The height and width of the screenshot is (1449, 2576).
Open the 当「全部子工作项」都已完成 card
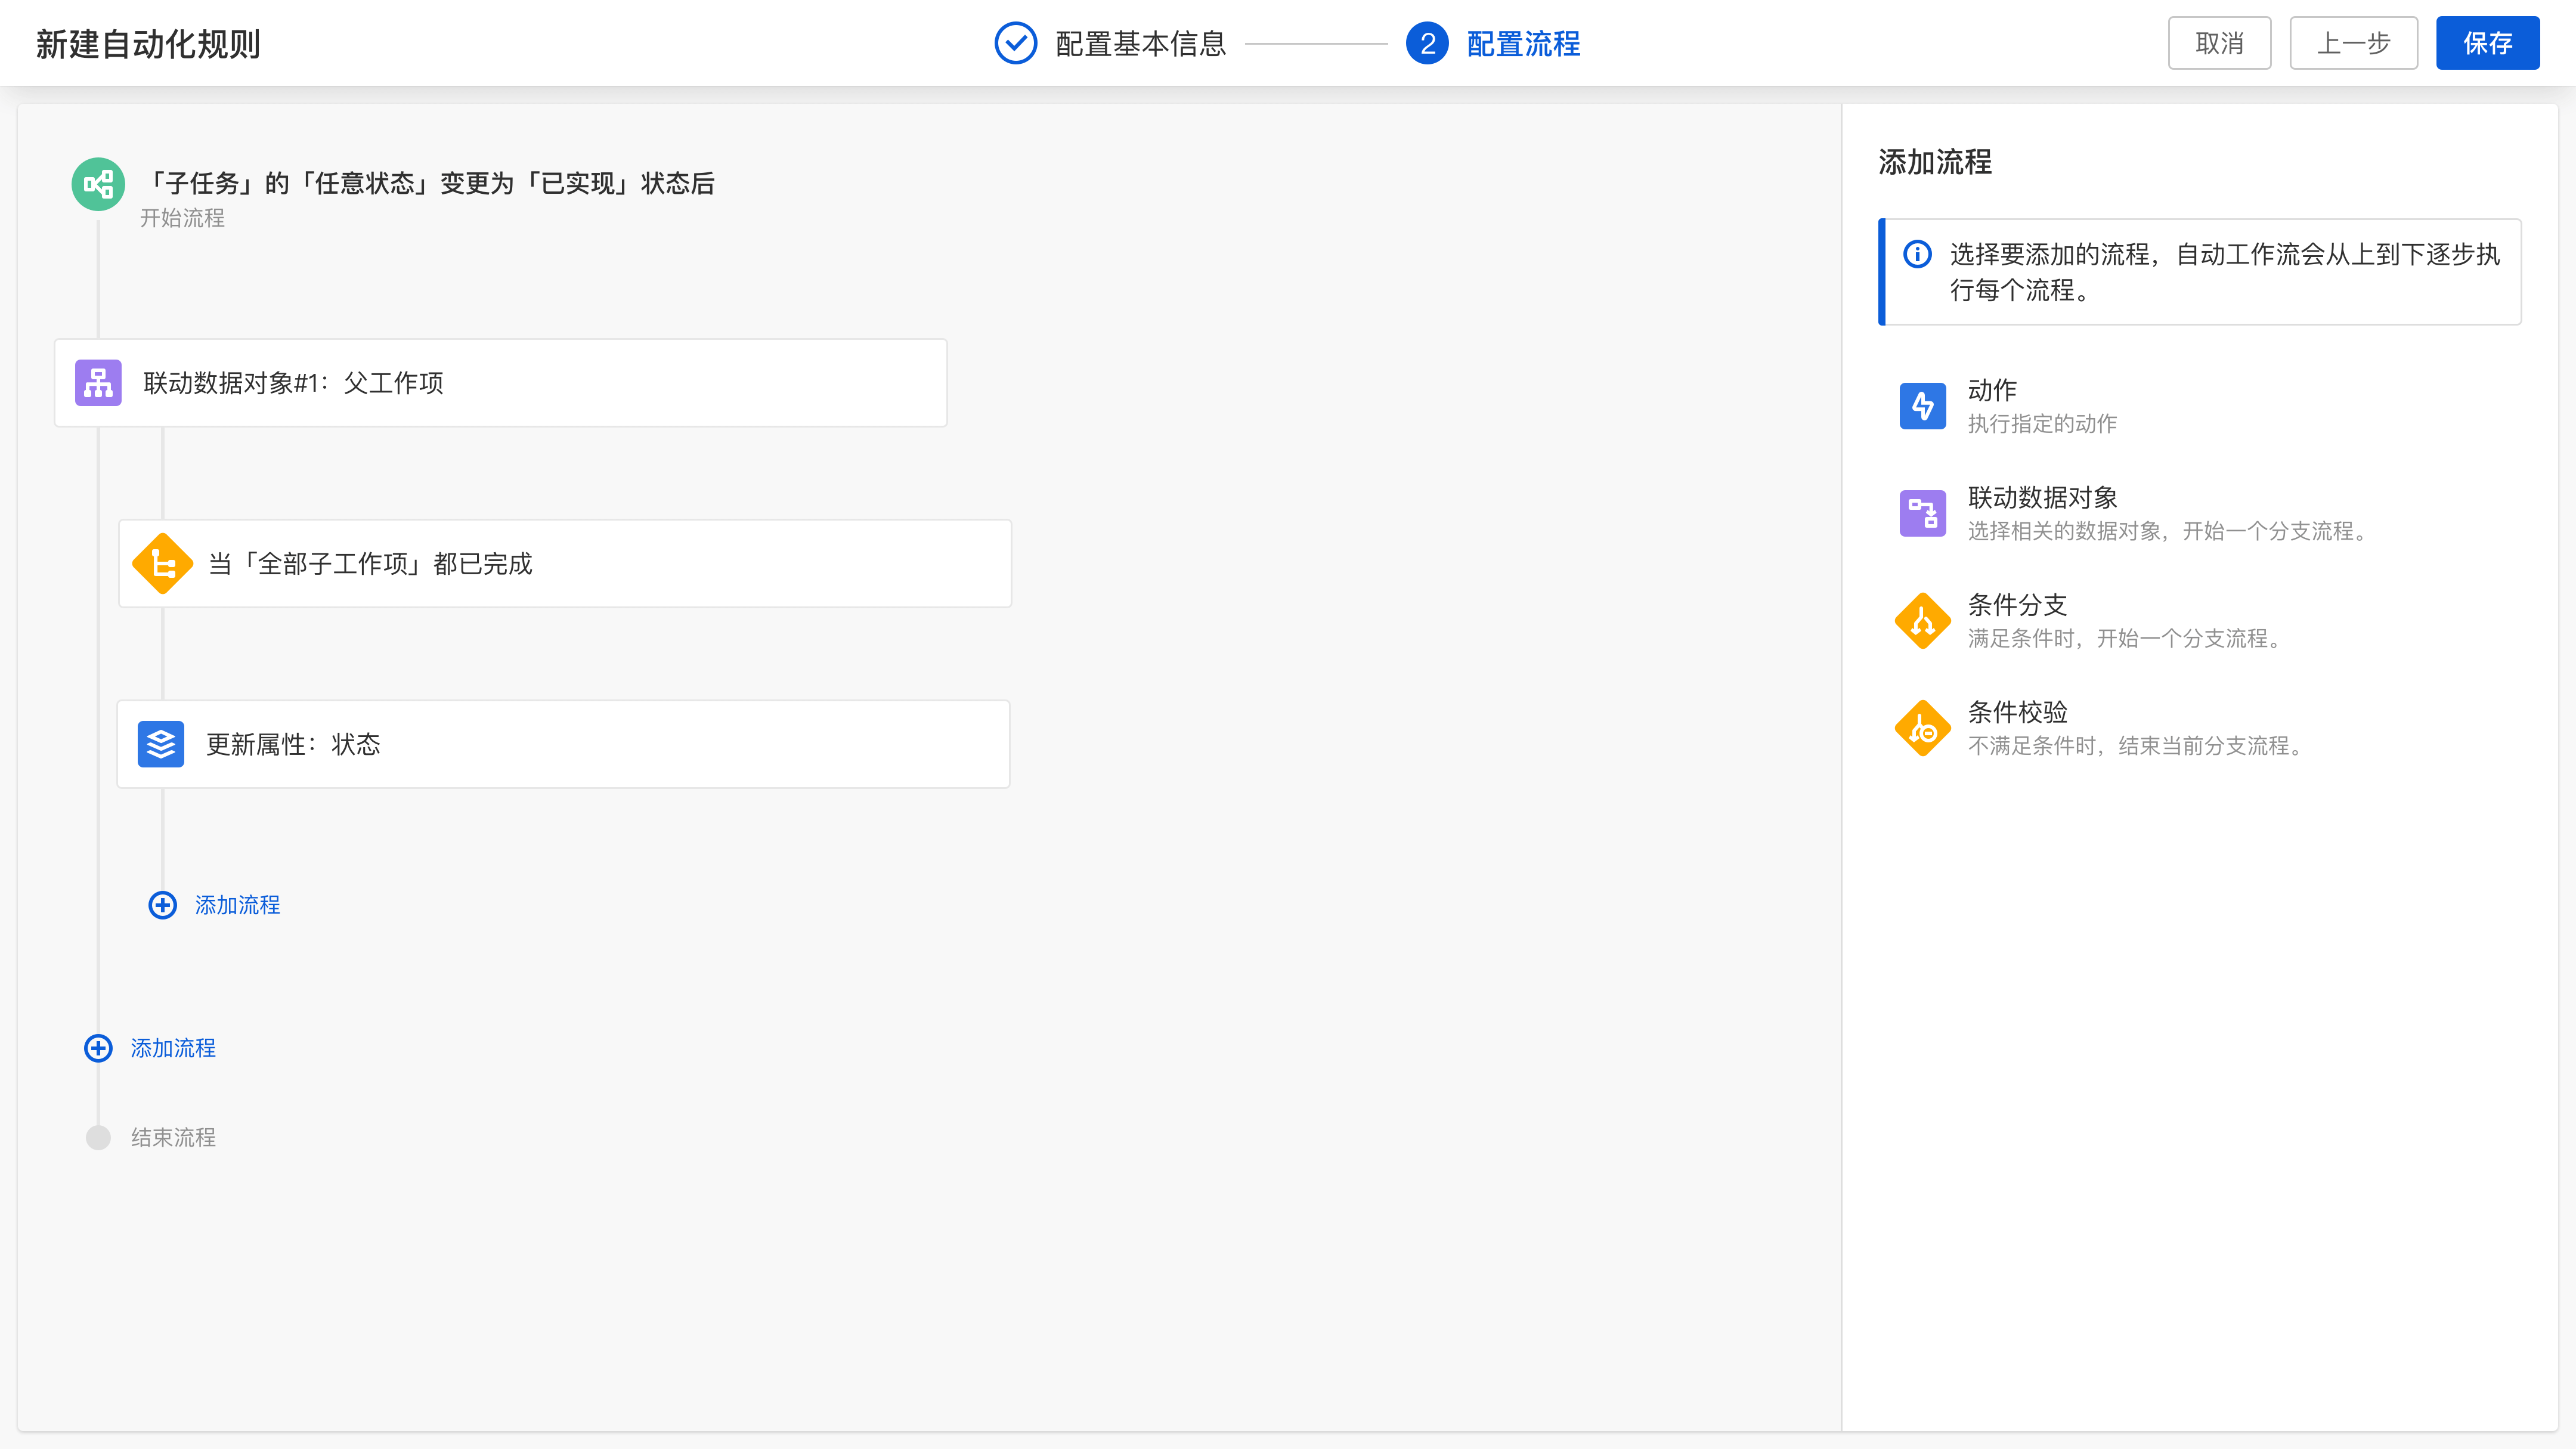565,564
